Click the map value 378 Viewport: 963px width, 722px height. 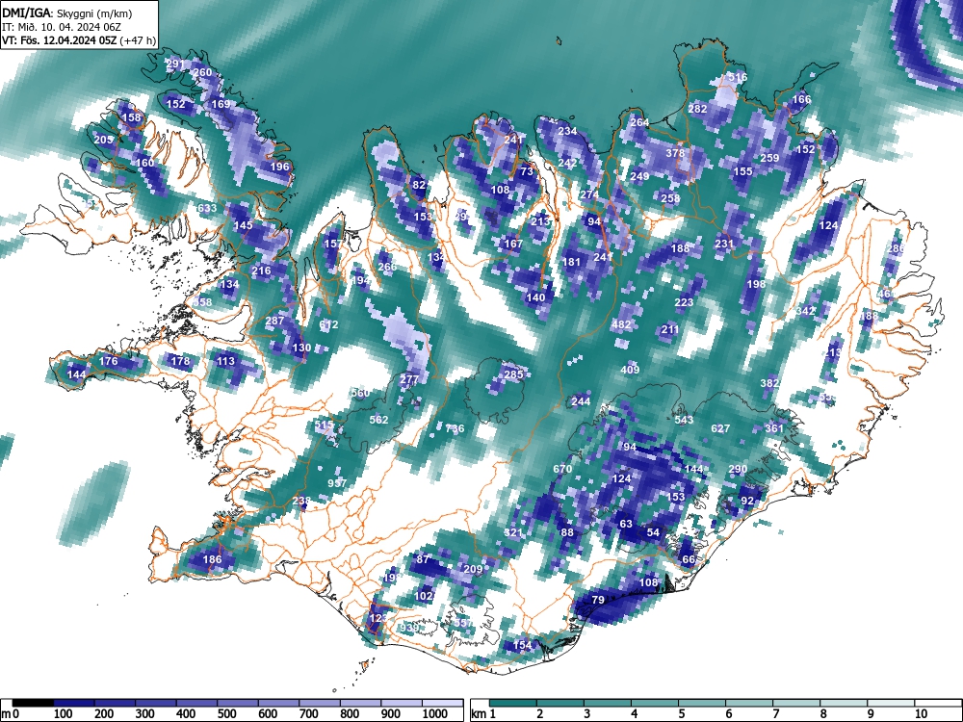coord(675,153)
